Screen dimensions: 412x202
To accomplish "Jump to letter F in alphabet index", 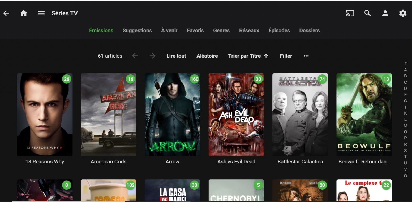I will coord(405,95).
